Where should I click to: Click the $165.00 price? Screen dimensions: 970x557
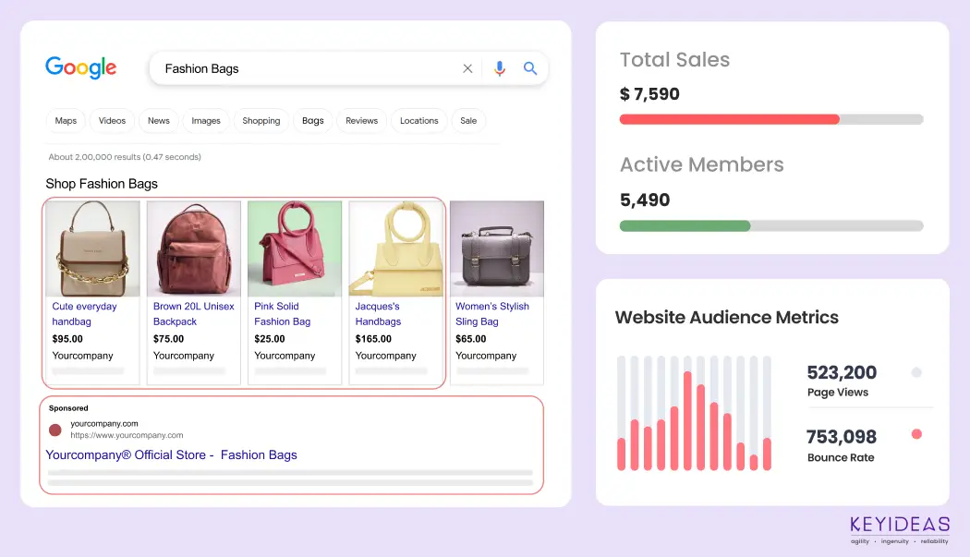click(373, 339)
